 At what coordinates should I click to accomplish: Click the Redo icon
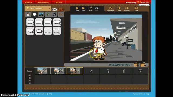[x=97, y=9]
